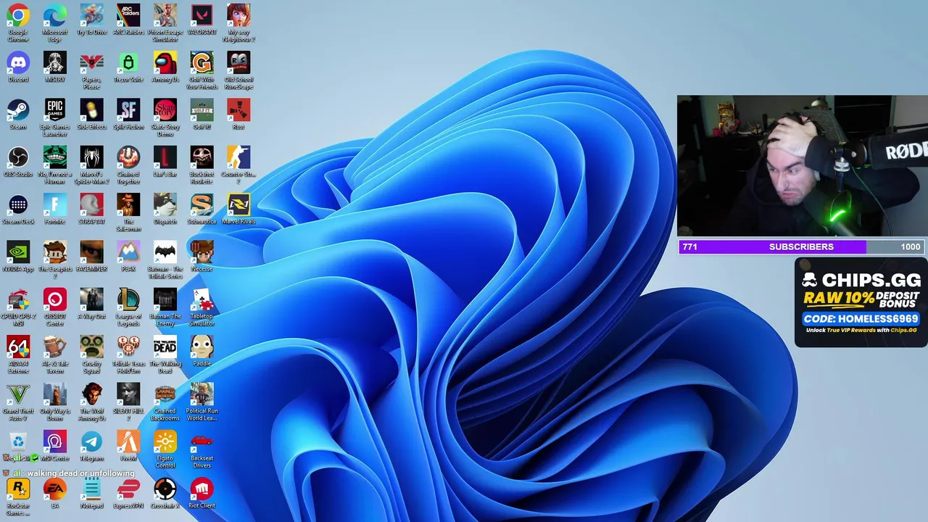Select the Ale & Tale Tavern icon

tap(55, 347)
